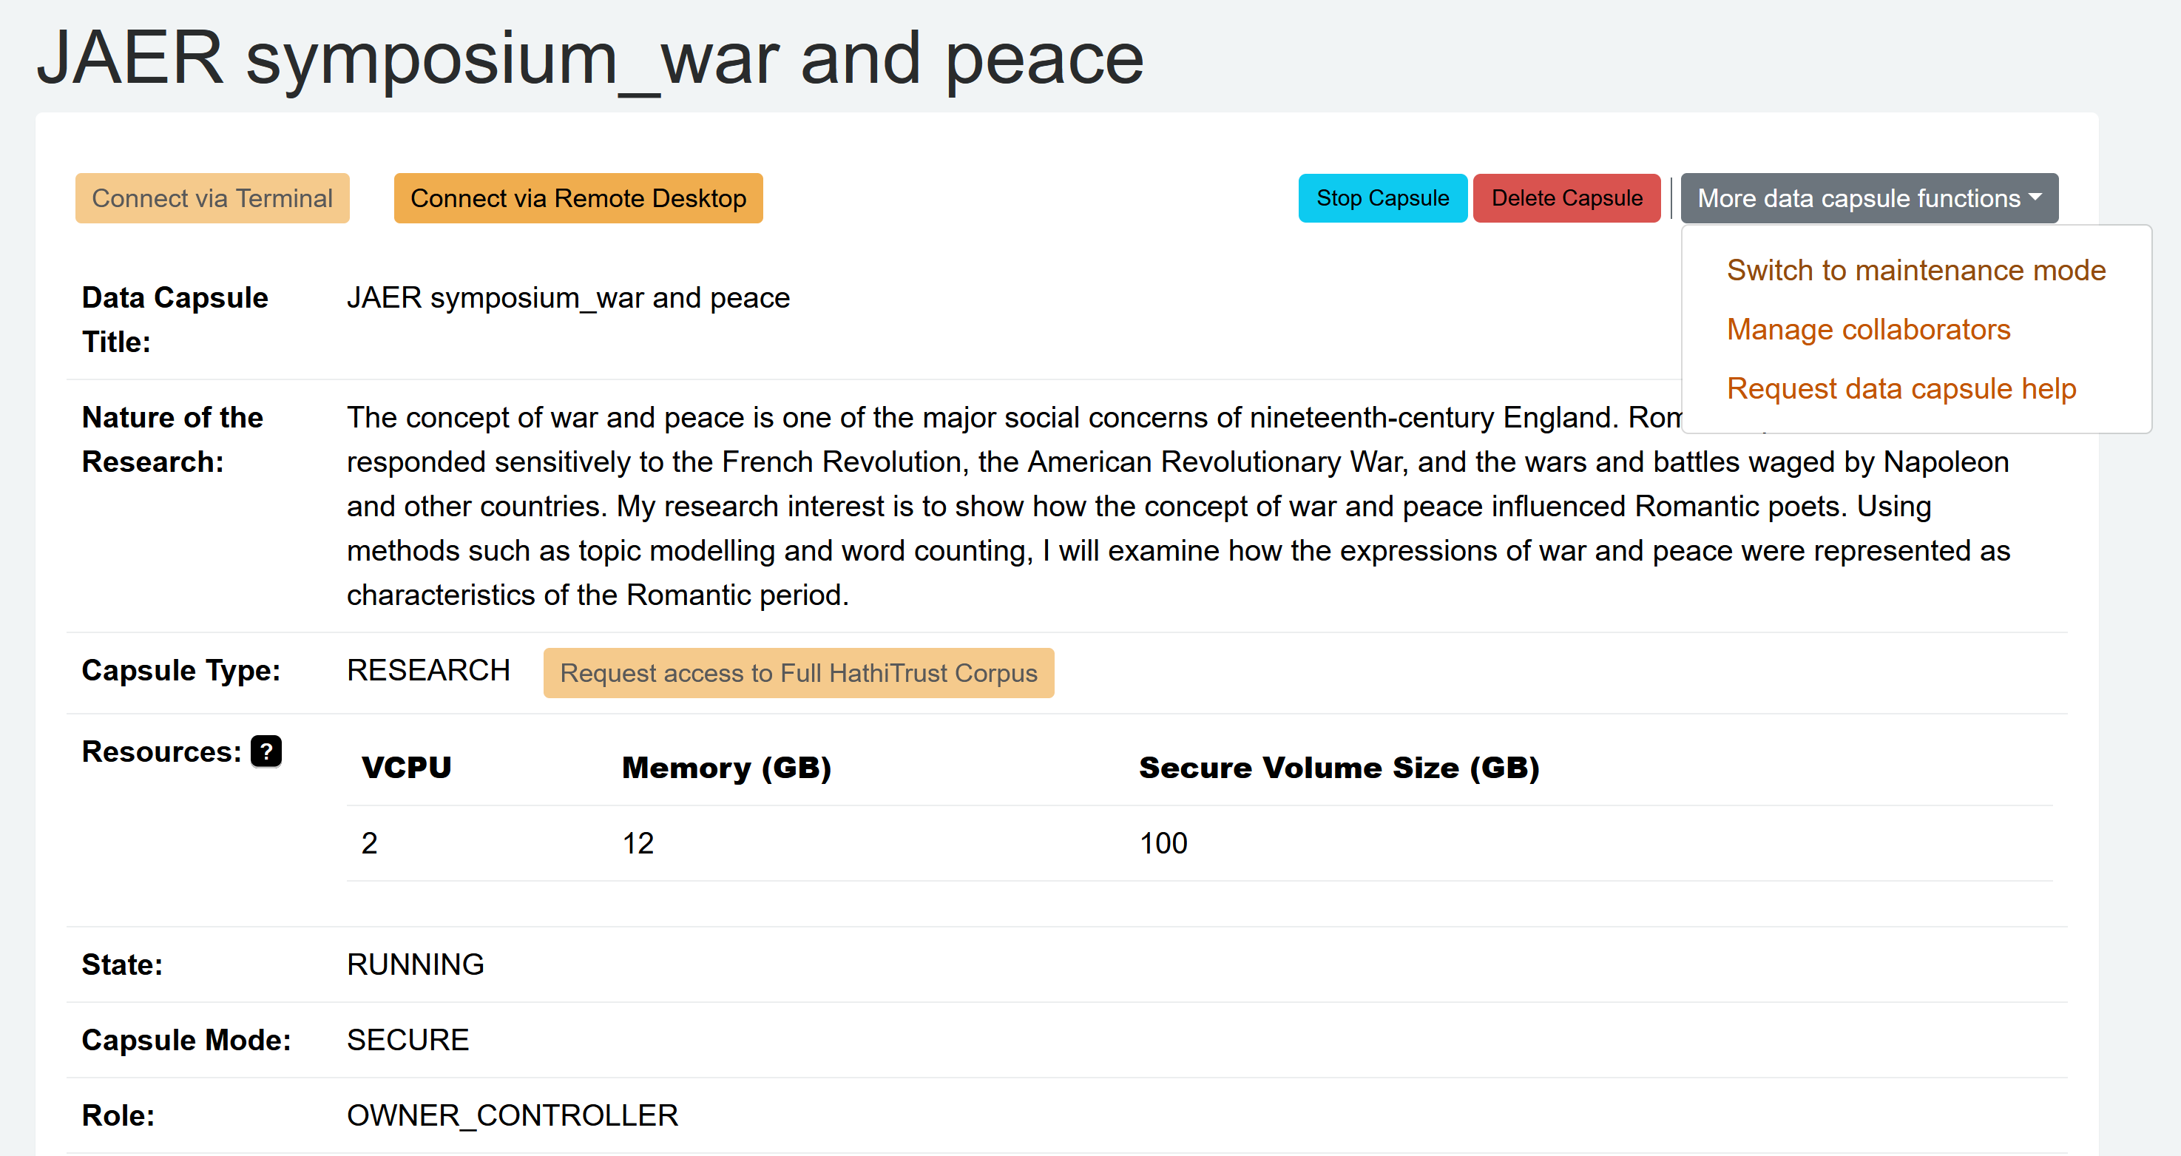Click the red Delete Capsule button

(x=1566, y=198)
